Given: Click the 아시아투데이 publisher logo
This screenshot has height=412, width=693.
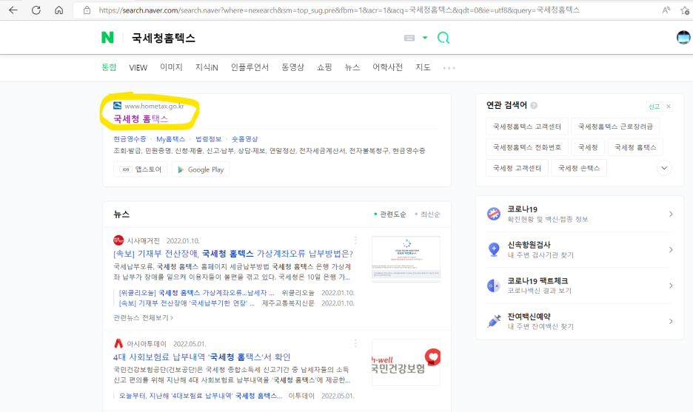Looking at the screenshot, I should [x=118, y=343].
